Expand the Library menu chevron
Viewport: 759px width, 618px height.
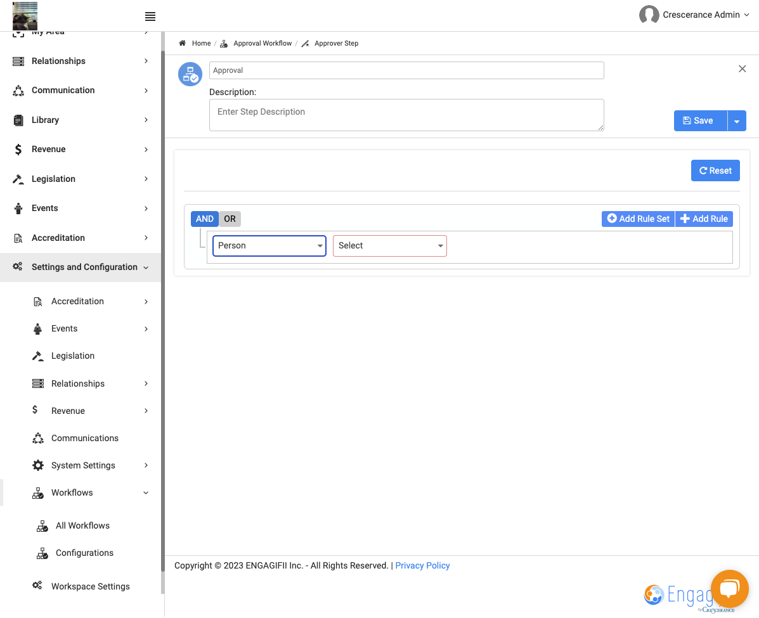(146, 120)
